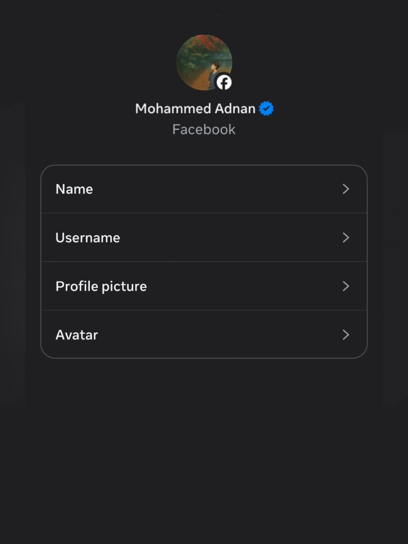
Task: Click empty dark area below Avatar card
Action: 204,449
